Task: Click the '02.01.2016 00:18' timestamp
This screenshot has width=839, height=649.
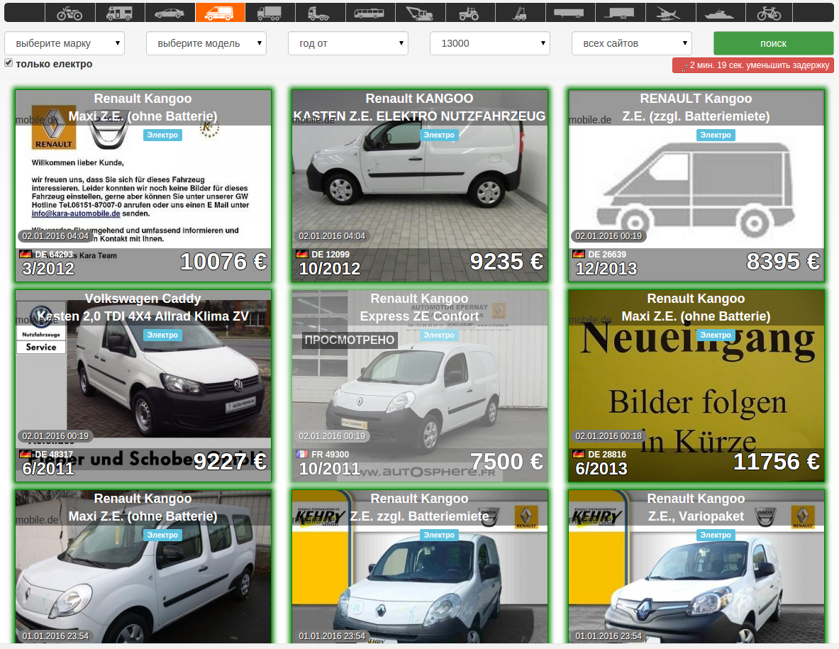Action: click(x=609, y=436)
